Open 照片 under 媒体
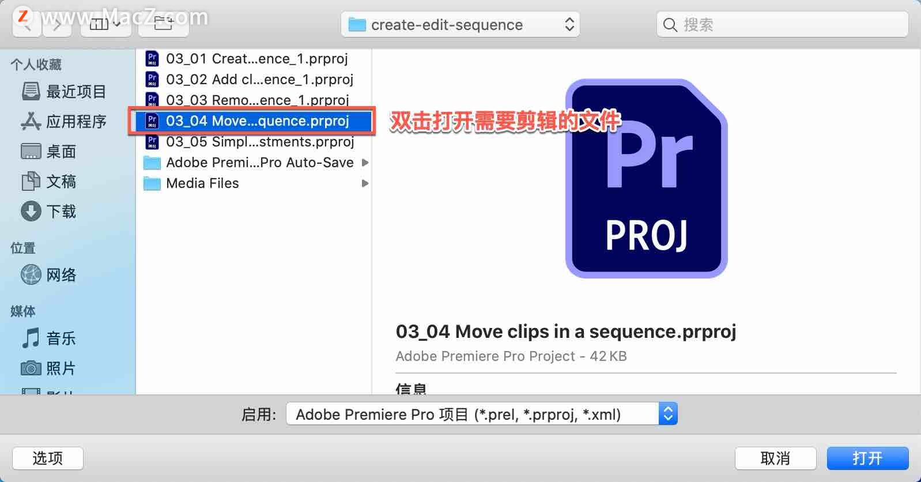Viewport: 921px width, 482px height. (48, 368)
